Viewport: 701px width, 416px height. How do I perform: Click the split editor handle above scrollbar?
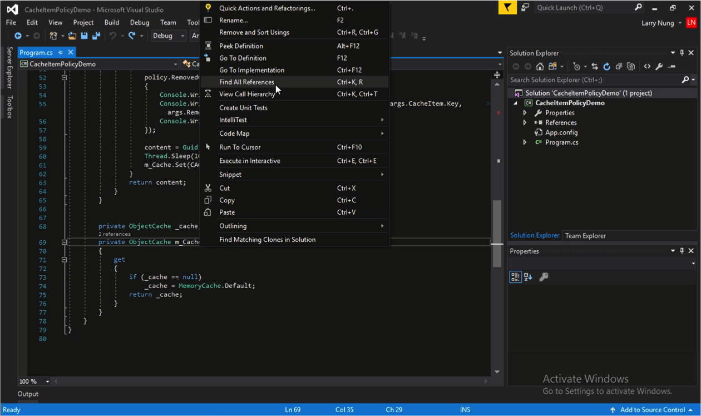click(x=497, y=75)
